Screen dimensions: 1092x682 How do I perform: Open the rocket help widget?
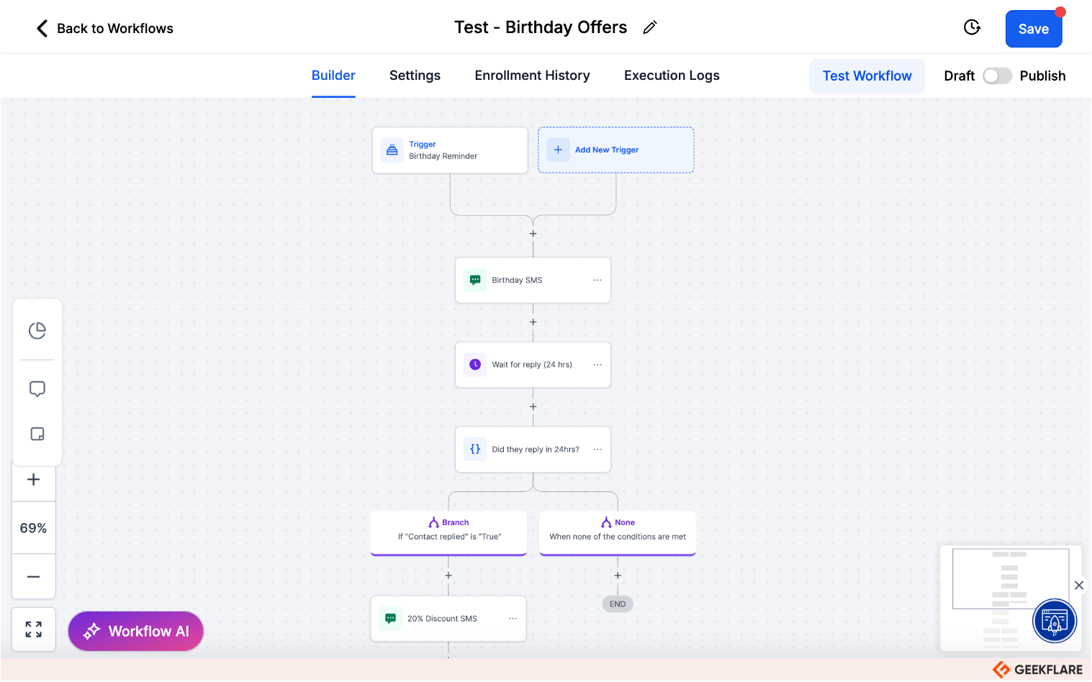point(1054,621)
